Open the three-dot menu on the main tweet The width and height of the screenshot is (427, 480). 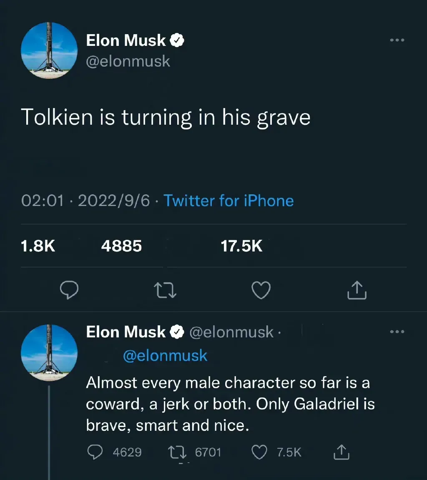(397, 40)
